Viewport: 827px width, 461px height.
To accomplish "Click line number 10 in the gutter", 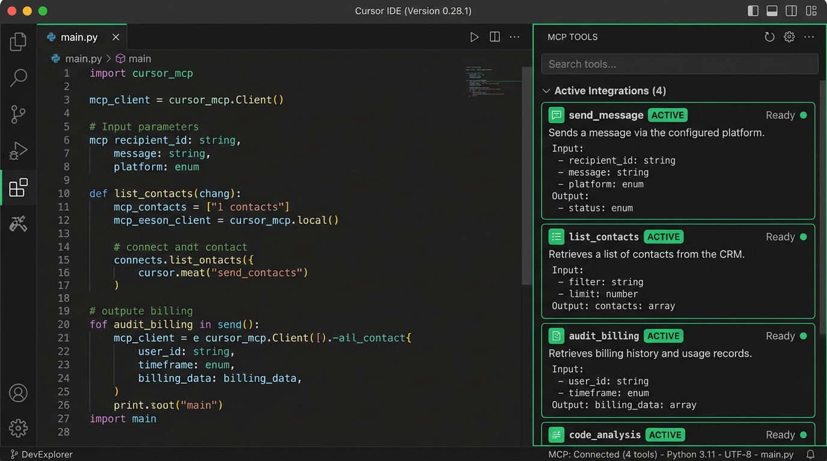I will [x=64, y=193].
